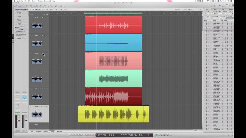Click the Bounce toolbar icon
The height and width of the screenshot is (138, 246).
pyautogui.click(x=220, y=6)
